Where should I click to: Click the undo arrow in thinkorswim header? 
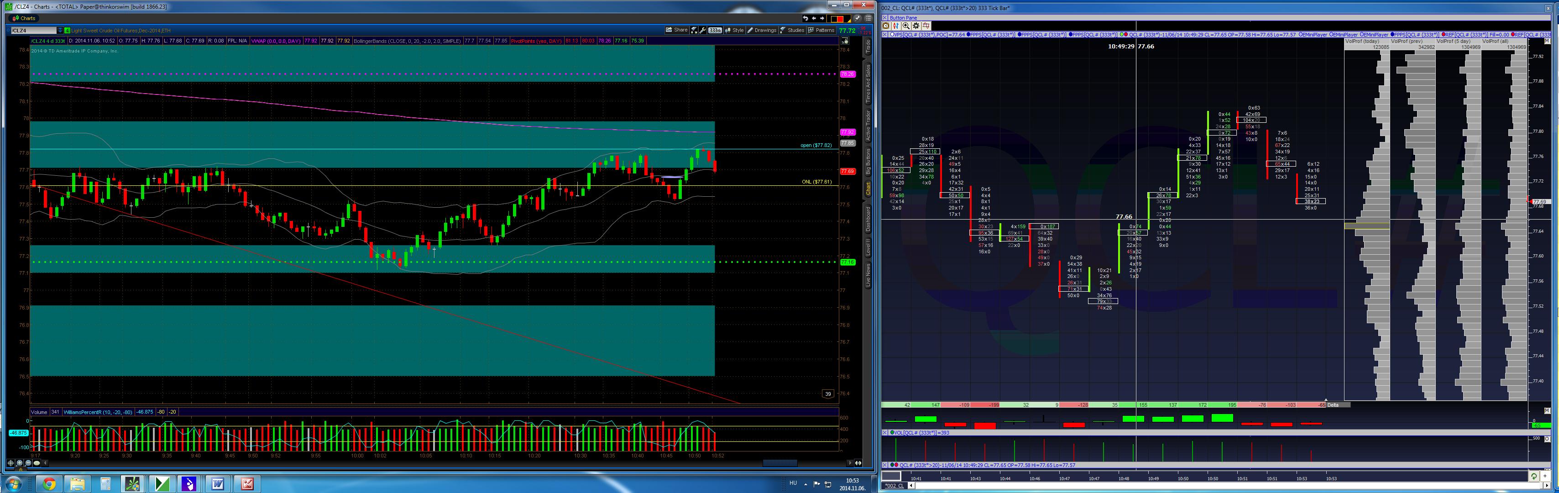(x=805, y=18)
